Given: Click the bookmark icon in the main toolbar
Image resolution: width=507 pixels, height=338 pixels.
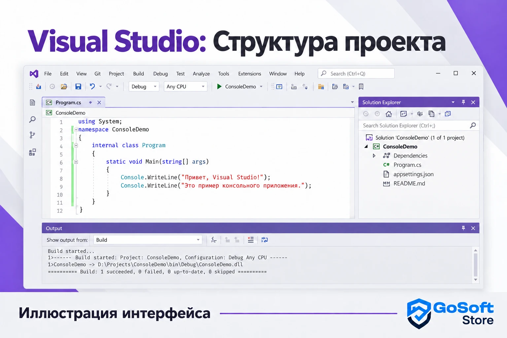Looking at the screenshot, I should (x=361, y=86).
